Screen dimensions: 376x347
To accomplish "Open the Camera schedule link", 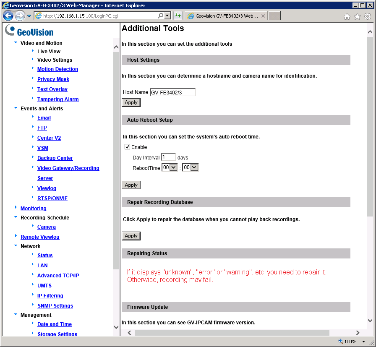I will tap(46, 227).
